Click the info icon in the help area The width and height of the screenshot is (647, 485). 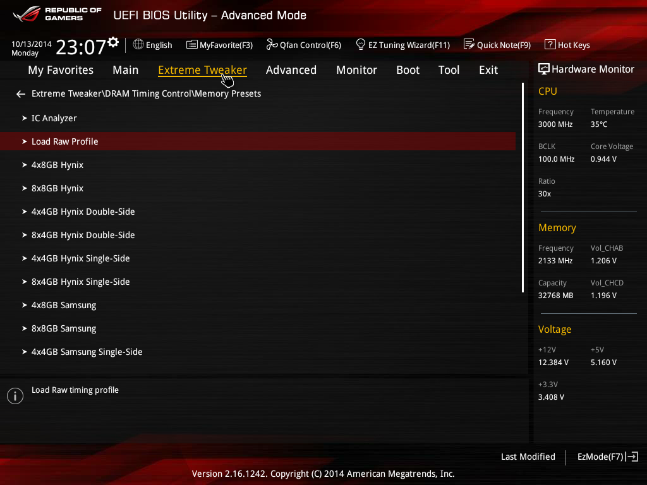pos(15,396)
